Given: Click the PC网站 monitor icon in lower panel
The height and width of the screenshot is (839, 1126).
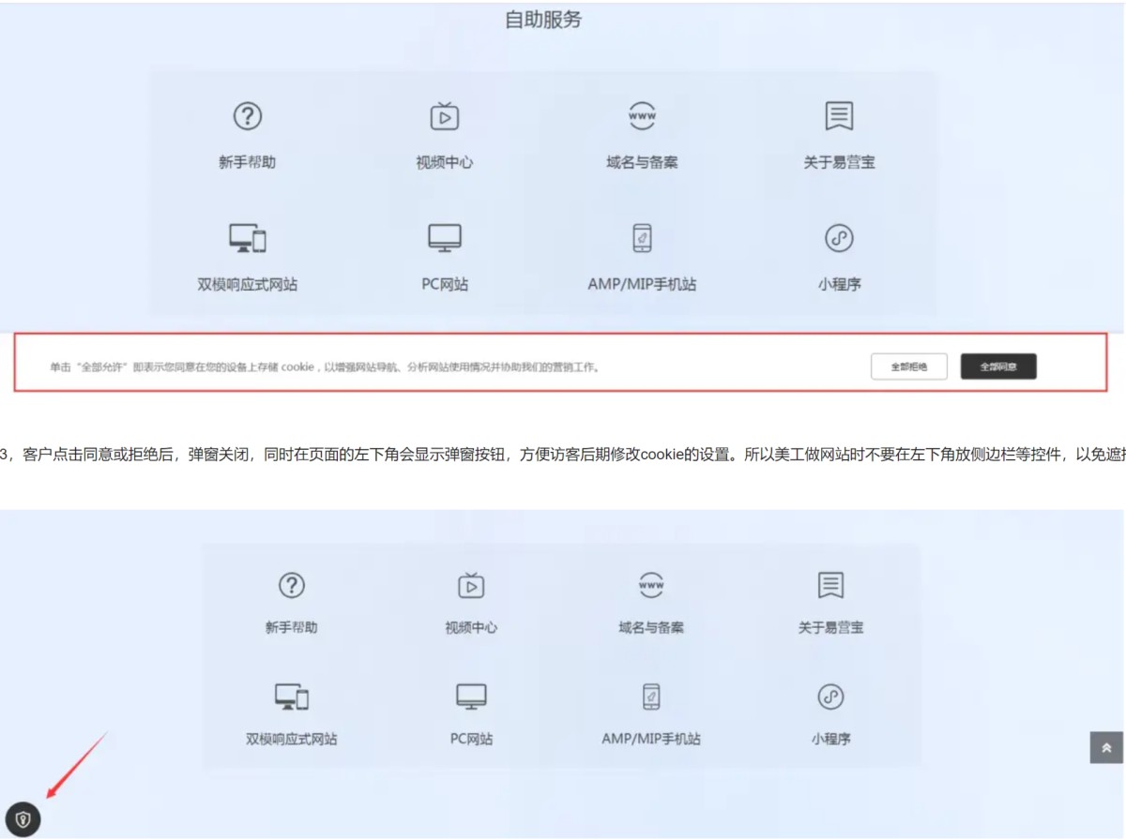Looking at the screenshot, I should click(471, 697).
